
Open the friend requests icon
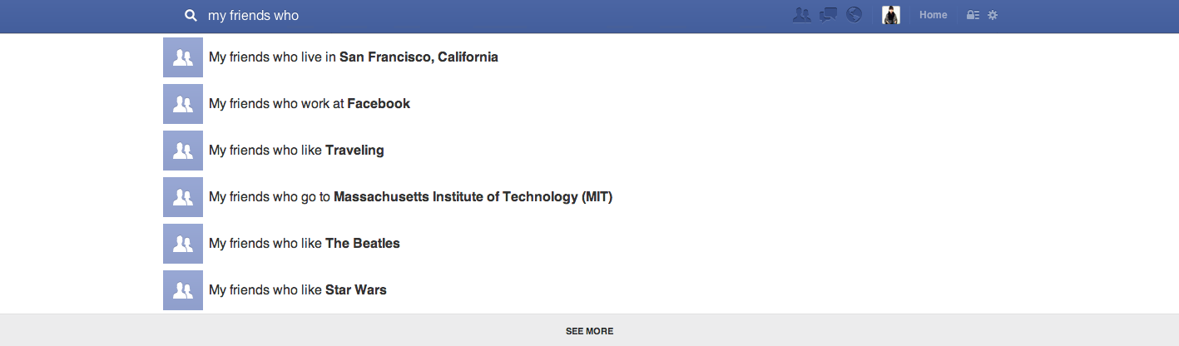[802, 15]
